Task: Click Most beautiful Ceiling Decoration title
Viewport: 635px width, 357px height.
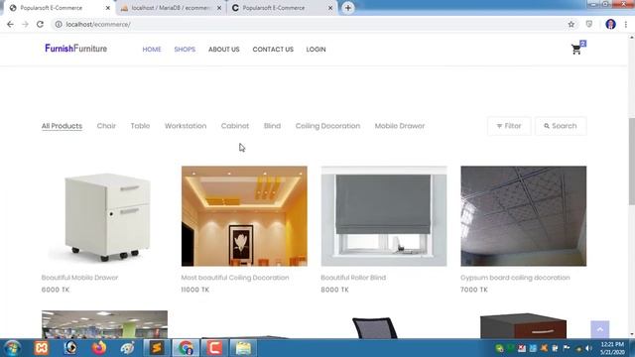Action: 235,278
